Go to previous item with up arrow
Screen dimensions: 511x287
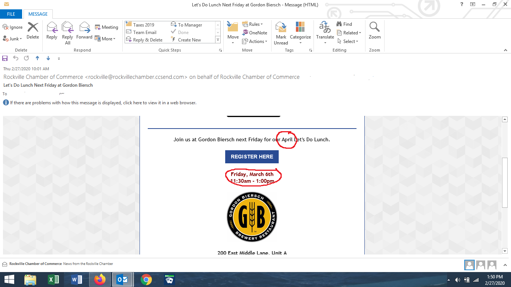tap(37, 58)
